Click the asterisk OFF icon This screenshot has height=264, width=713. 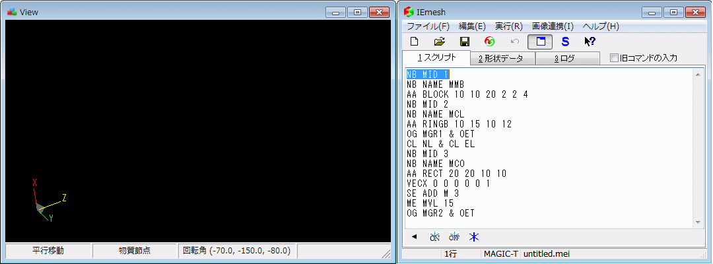pos(454,236)
